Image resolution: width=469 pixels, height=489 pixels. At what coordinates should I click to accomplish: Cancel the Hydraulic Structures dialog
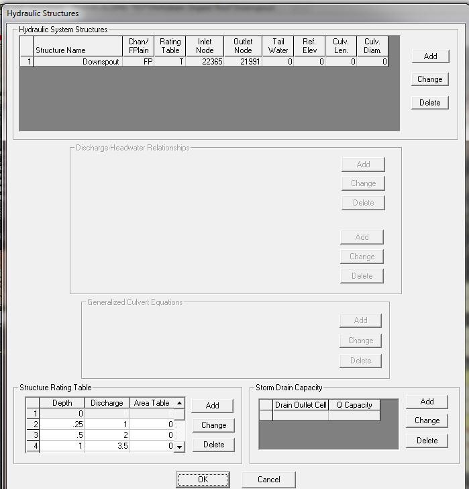click(x=268, y=480)
